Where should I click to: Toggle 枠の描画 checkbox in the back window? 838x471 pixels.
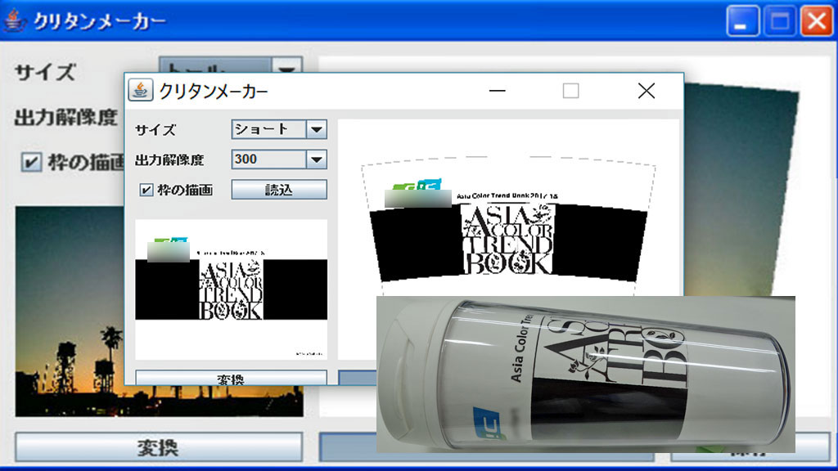(x=31, y=162)
